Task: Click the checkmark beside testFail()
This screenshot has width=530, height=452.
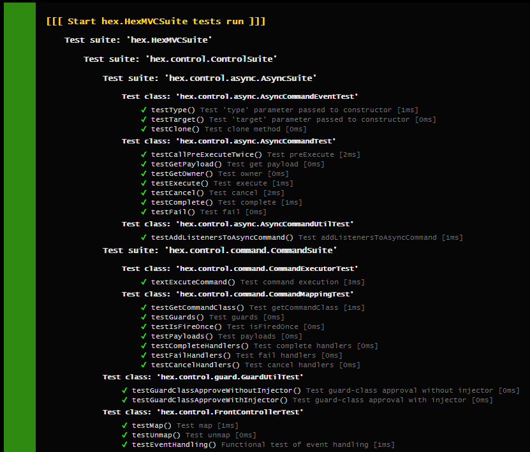Action: [144, 212]
